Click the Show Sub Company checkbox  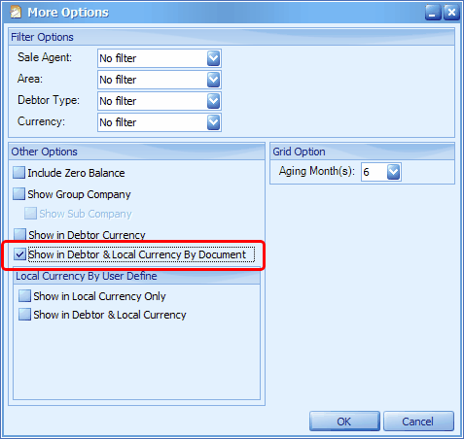pyautogui.click(x=30, y=214)
